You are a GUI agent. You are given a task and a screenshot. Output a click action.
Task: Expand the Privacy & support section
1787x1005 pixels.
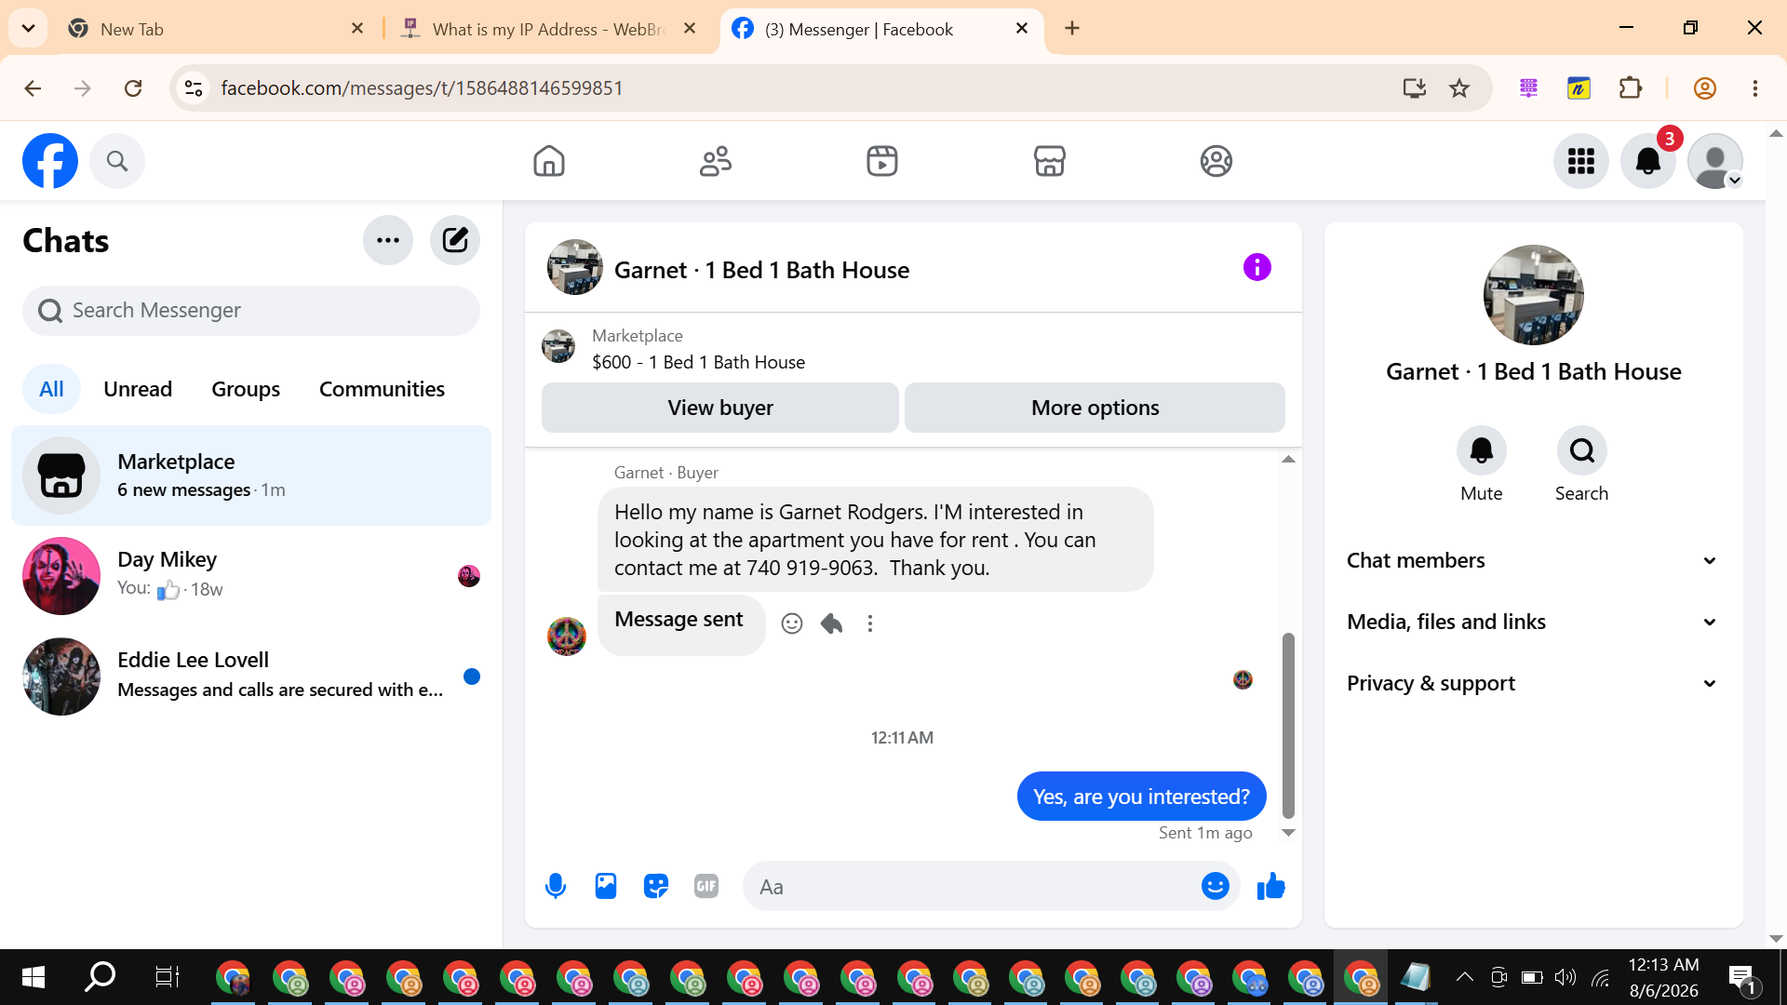(x=1534, y=683)
